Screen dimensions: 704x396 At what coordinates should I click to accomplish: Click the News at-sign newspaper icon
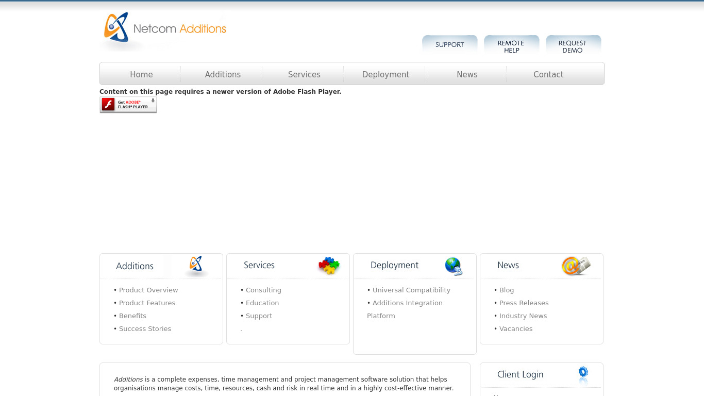point(576,266)
